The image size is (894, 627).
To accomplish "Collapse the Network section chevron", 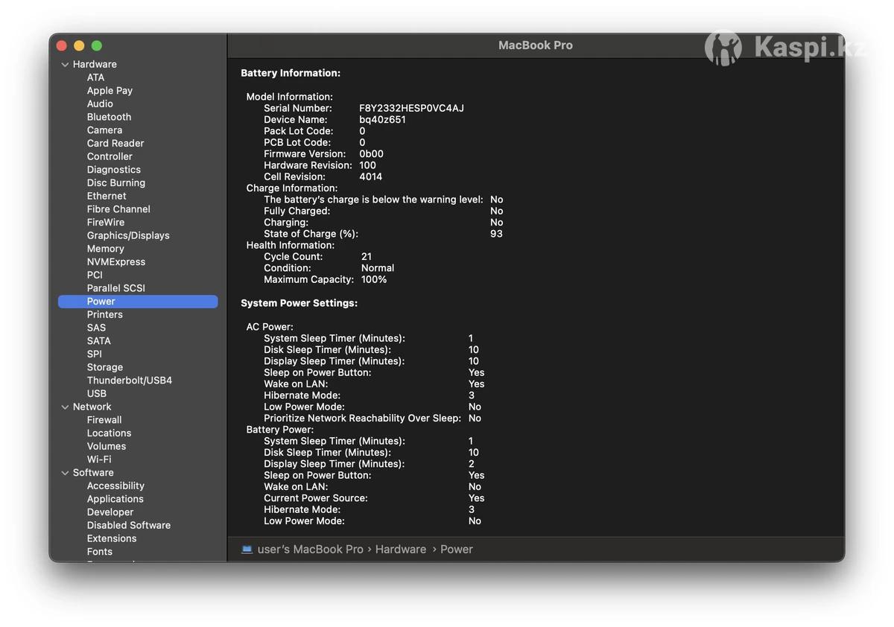I will [65, 407].
